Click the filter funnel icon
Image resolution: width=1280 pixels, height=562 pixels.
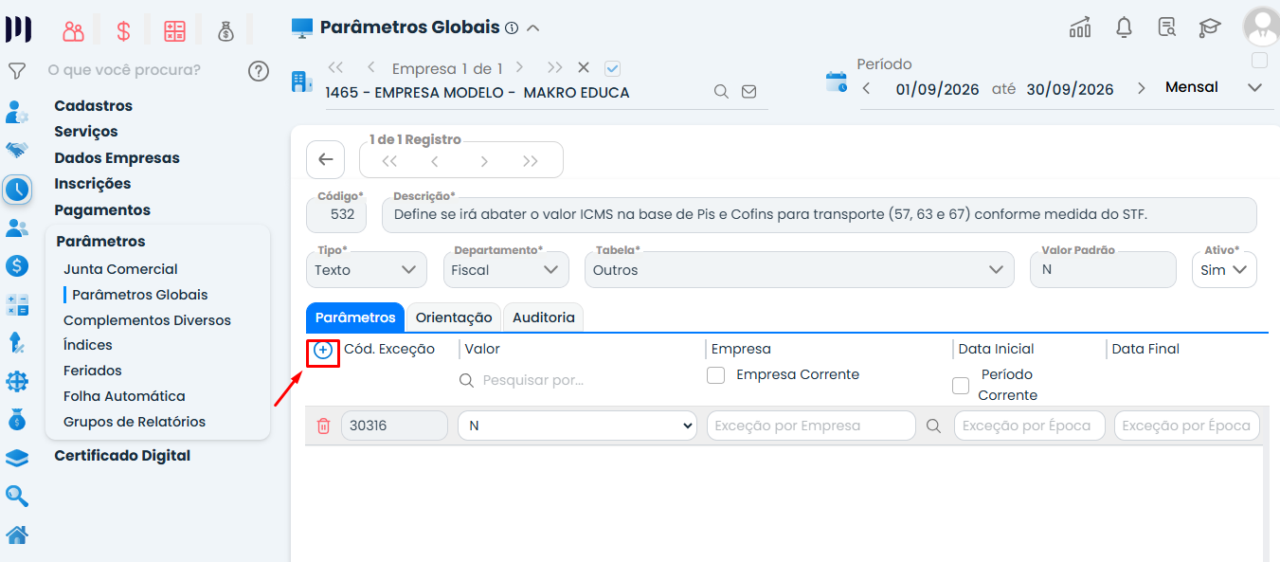(x=17, y=71)
